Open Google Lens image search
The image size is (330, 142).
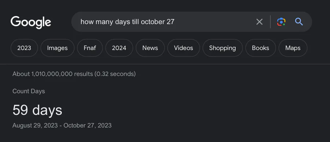click(x=281, y=22)
